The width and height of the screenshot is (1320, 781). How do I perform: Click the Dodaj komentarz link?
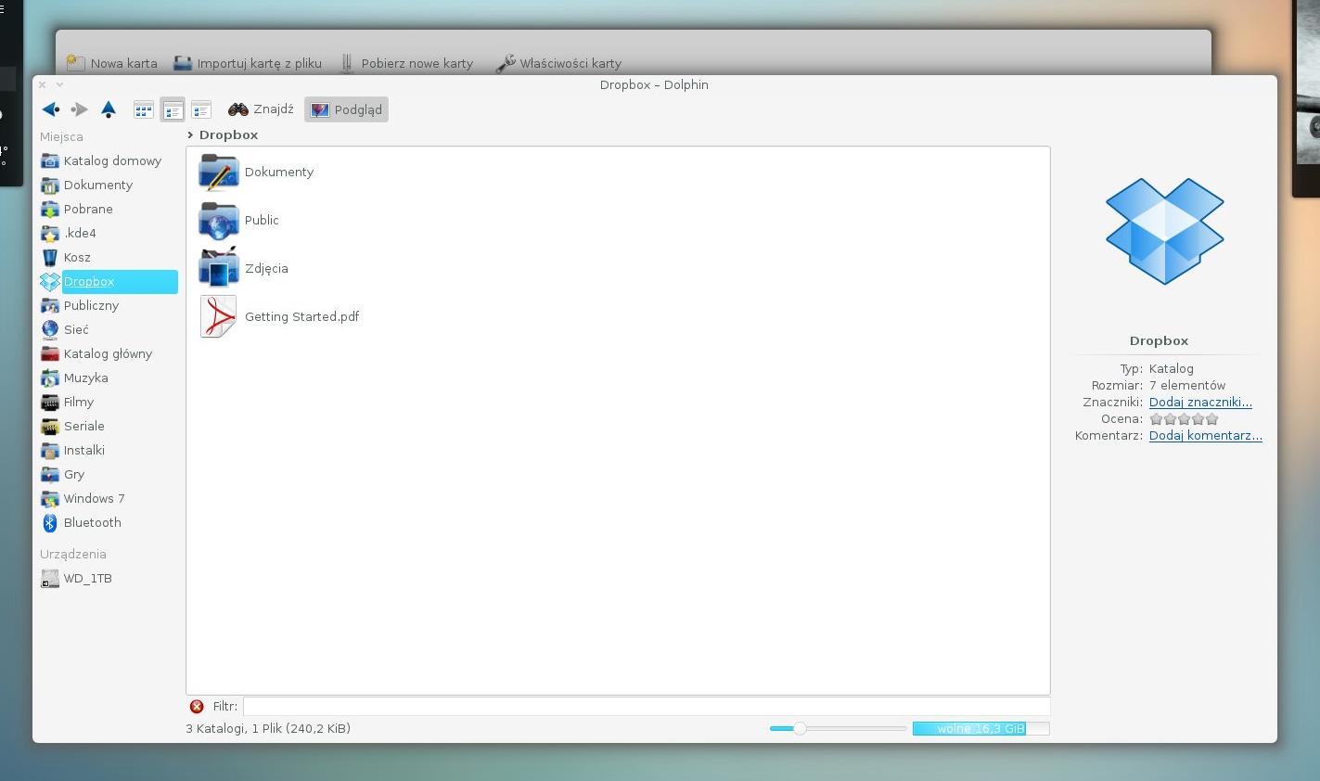click(1205, 435)
